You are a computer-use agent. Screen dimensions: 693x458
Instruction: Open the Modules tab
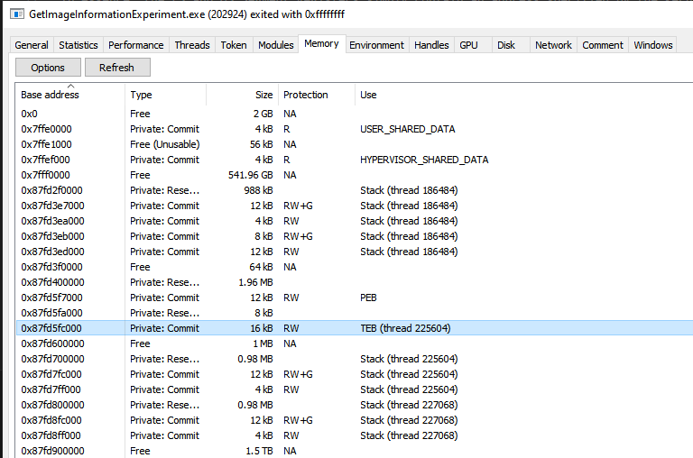pyautogui.click(x=275, y=45)
